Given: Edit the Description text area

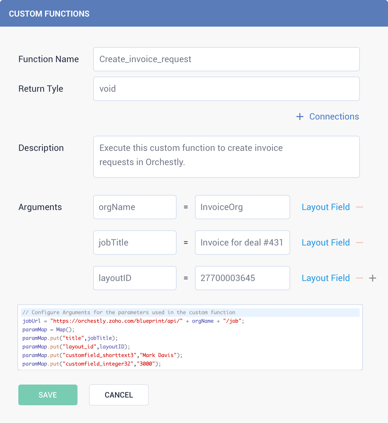Looking at the screenshot, I should coord(227,157).
